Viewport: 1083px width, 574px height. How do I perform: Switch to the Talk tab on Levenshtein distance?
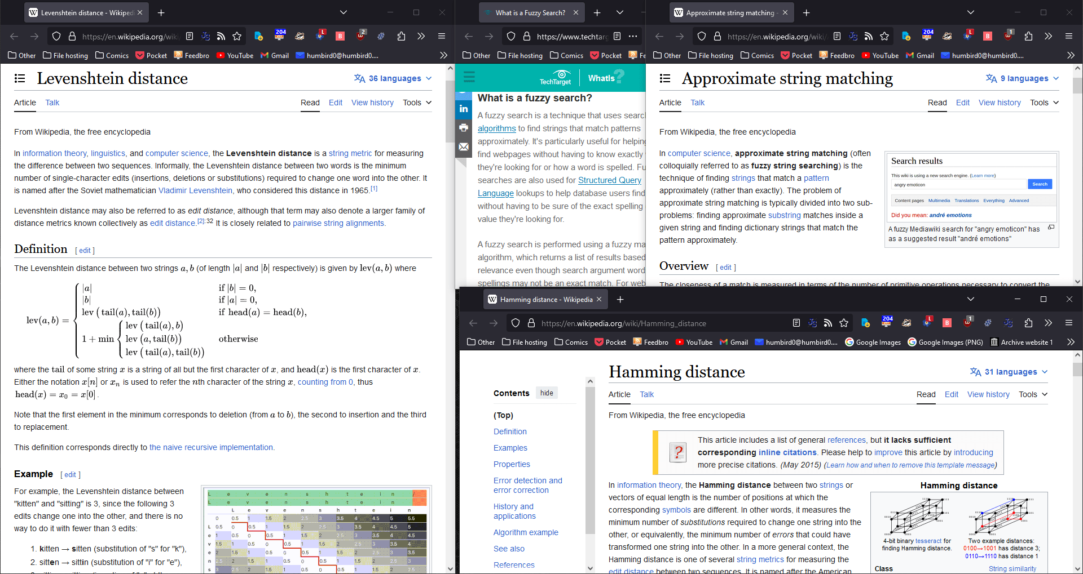[x=52, y=103]
